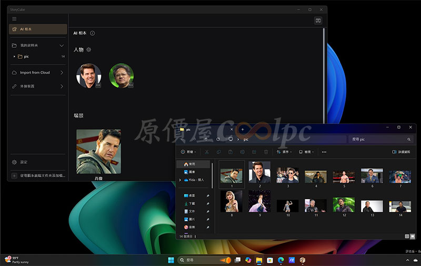Expand the Yida - 個人 OneDrive node
Viewport: 421px width, 266px height.
(x=180, y=180)
